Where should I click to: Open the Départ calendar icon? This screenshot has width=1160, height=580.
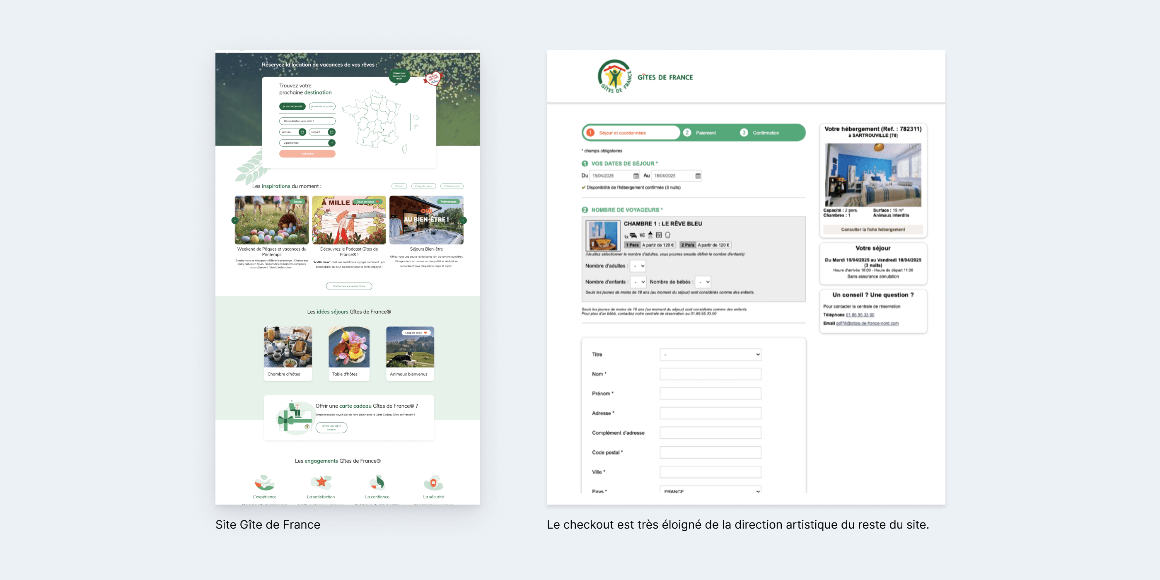(x=331, y=132)
